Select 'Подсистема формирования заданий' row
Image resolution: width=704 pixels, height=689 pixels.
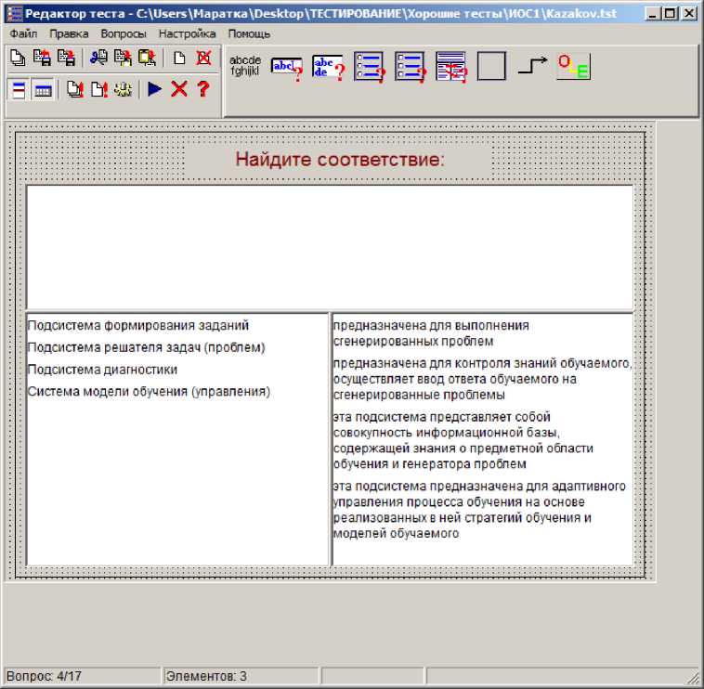[138, 325]
